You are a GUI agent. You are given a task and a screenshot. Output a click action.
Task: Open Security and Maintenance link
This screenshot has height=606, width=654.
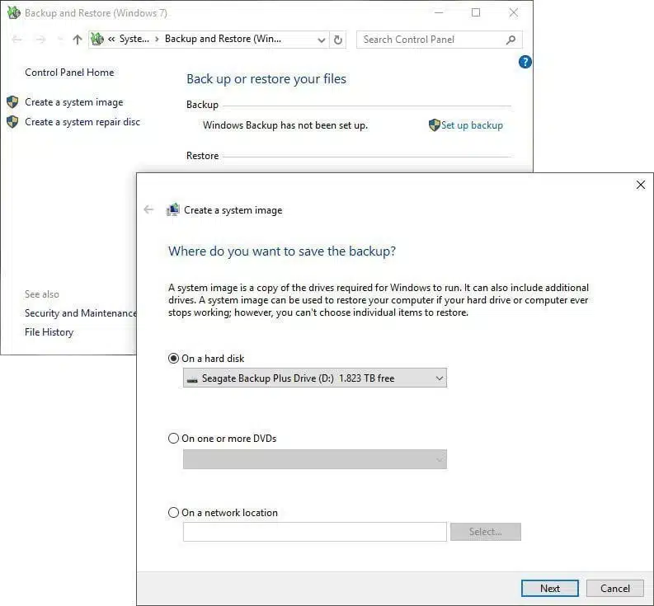tap(81, 312)
